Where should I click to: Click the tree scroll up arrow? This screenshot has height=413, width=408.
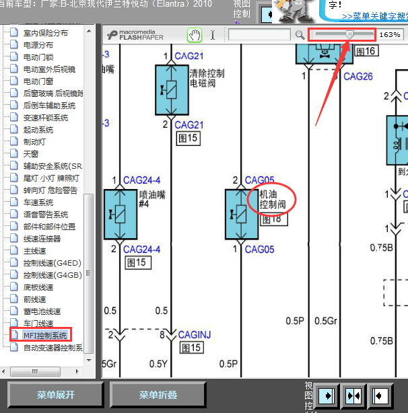89,31
